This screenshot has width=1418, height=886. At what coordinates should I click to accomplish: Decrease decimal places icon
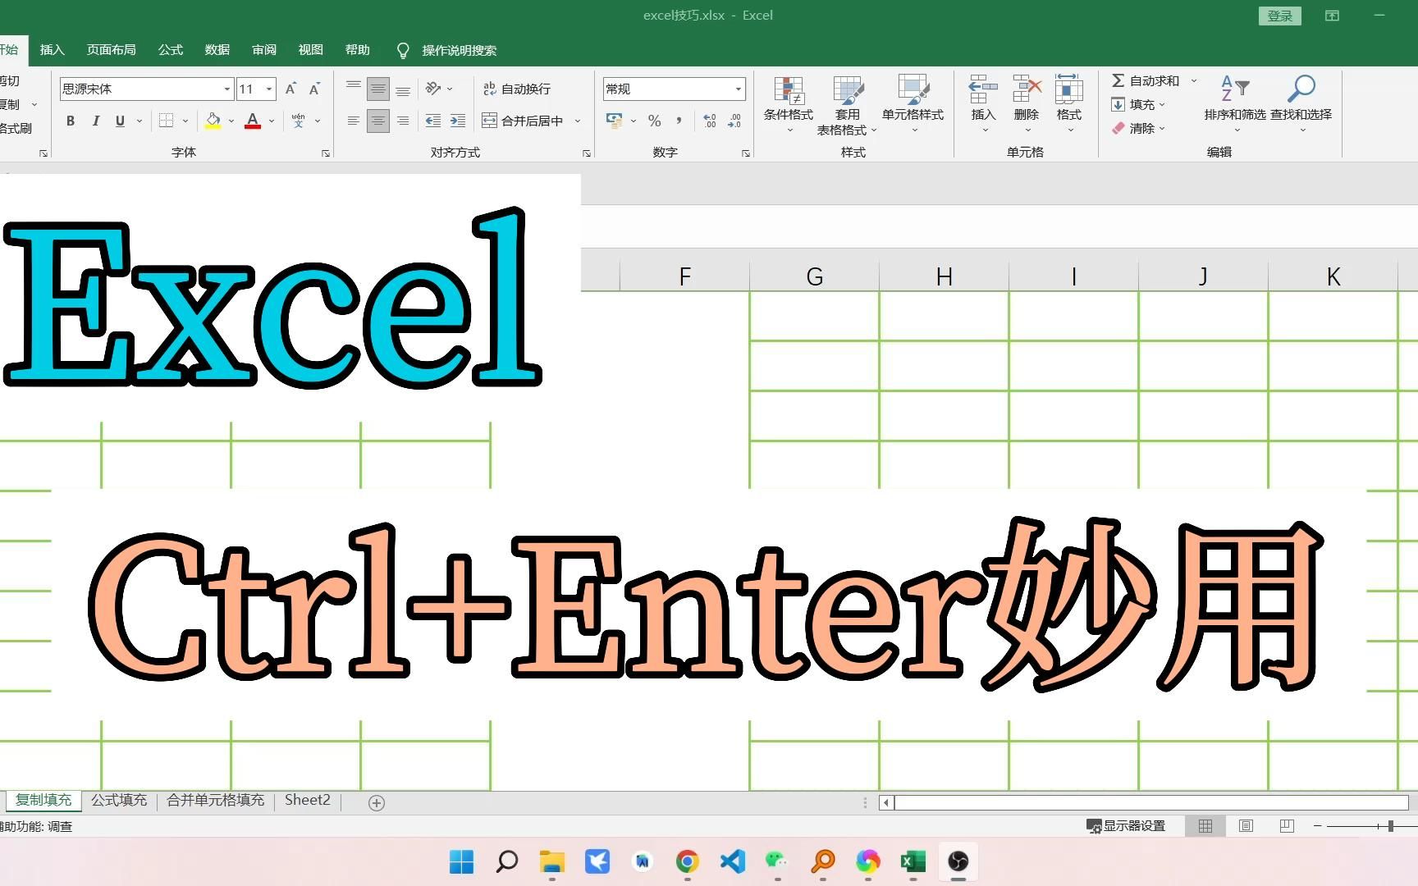tap(734, 121)
